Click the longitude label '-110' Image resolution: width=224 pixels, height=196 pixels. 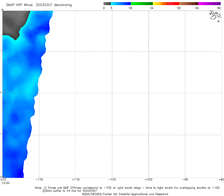tap(75, 179)
